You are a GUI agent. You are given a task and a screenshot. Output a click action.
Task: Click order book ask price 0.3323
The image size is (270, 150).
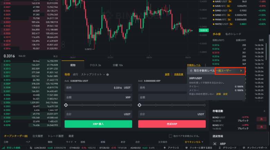[7, 22]
